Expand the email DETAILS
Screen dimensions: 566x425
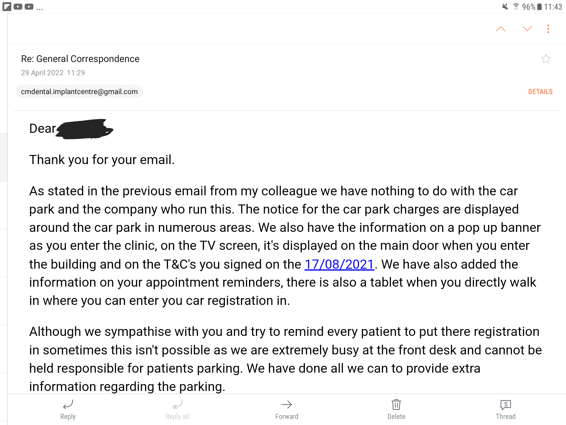tap(540, 92)
